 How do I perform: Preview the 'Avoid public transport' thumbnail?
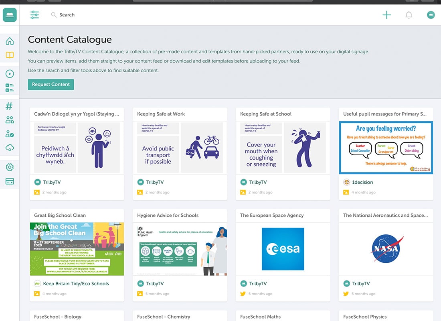[180, 148]
